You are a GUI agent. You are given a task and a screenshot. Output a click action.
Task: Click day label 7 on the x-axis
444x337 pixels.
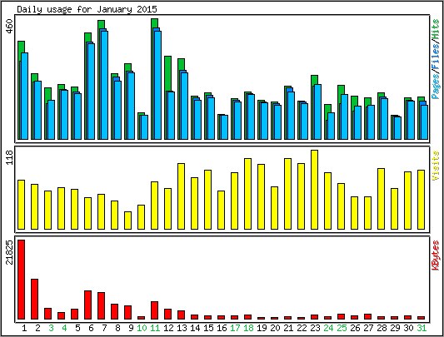[x=104, y=328]
